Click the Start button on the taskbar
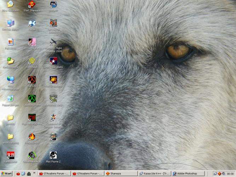236x177 pixels. (x=7, y=174)
